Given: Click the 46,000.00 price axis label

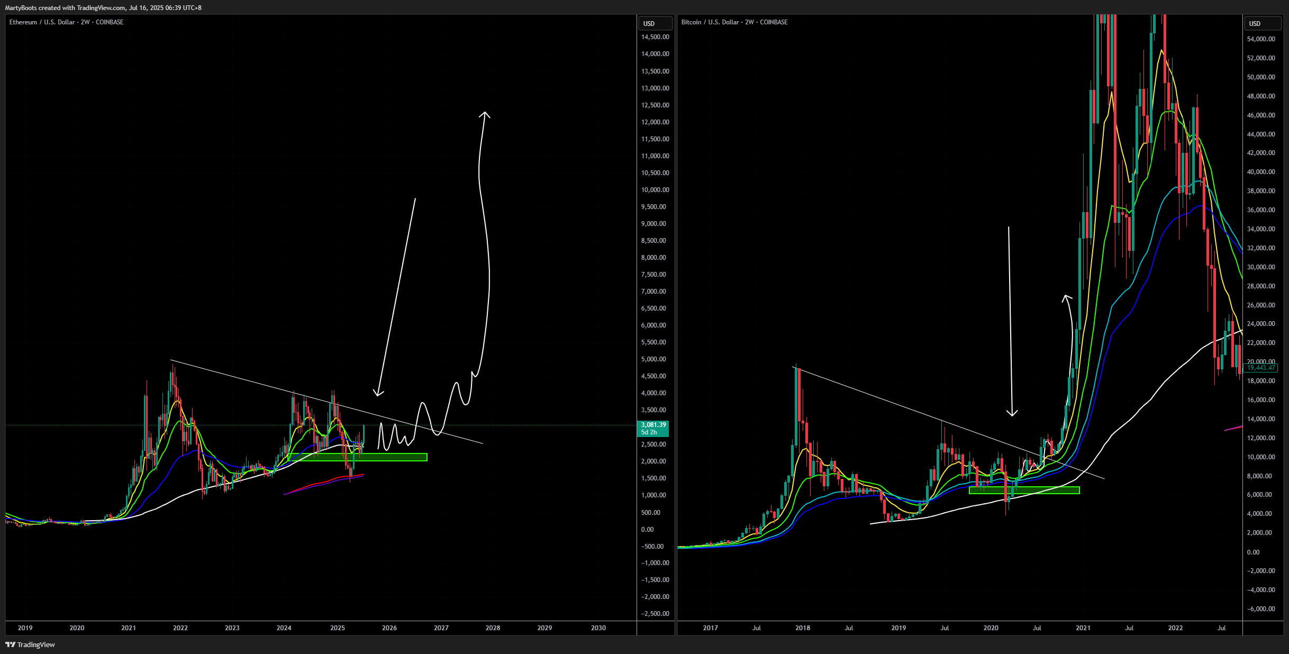Looking at the screenshot, I should click(x=1261, y=115).
